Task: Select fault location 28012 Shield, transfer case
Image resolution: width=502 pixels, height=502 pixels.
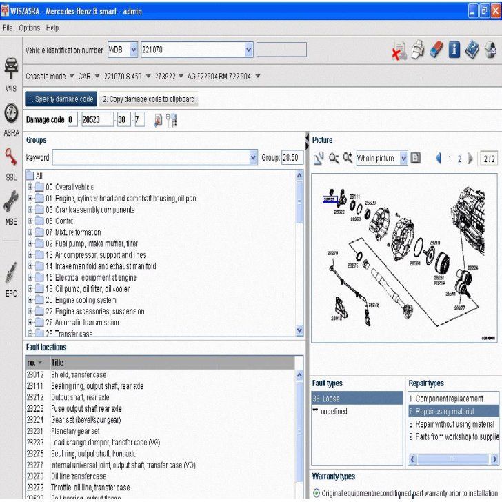Action: pos(160,374)
